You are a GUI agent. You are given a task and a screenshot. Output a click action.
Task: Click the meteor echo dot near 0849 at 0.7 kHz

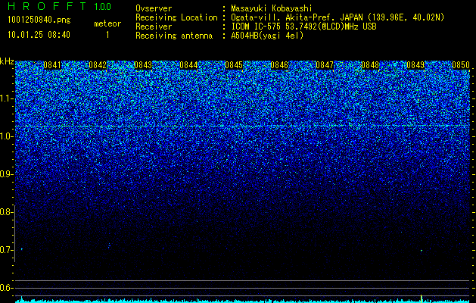422,251
